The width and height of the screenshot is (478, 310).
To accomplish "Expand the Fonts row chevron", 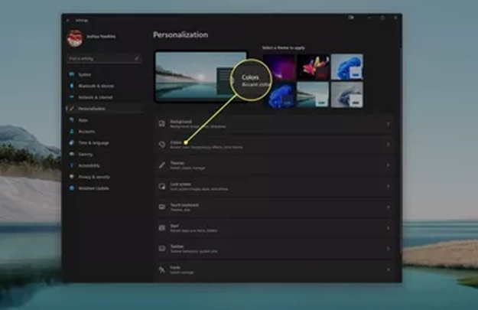I will pyautogui.click(x=388, y=269).
